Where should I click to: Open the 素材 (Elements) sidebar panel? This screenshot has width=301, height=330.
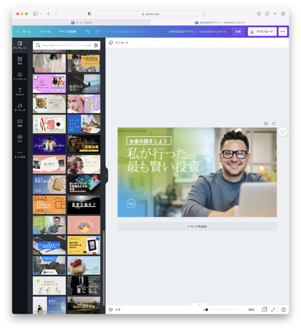(x=20, y=61)
